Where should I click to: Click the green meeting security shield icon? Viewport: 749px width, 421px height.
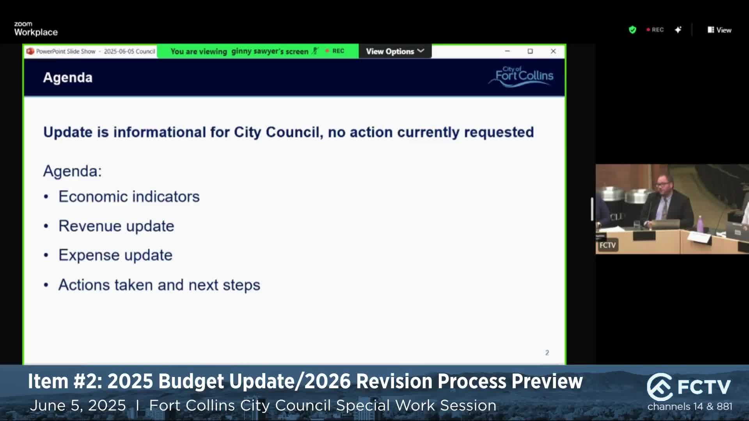(x=632, y=30)
